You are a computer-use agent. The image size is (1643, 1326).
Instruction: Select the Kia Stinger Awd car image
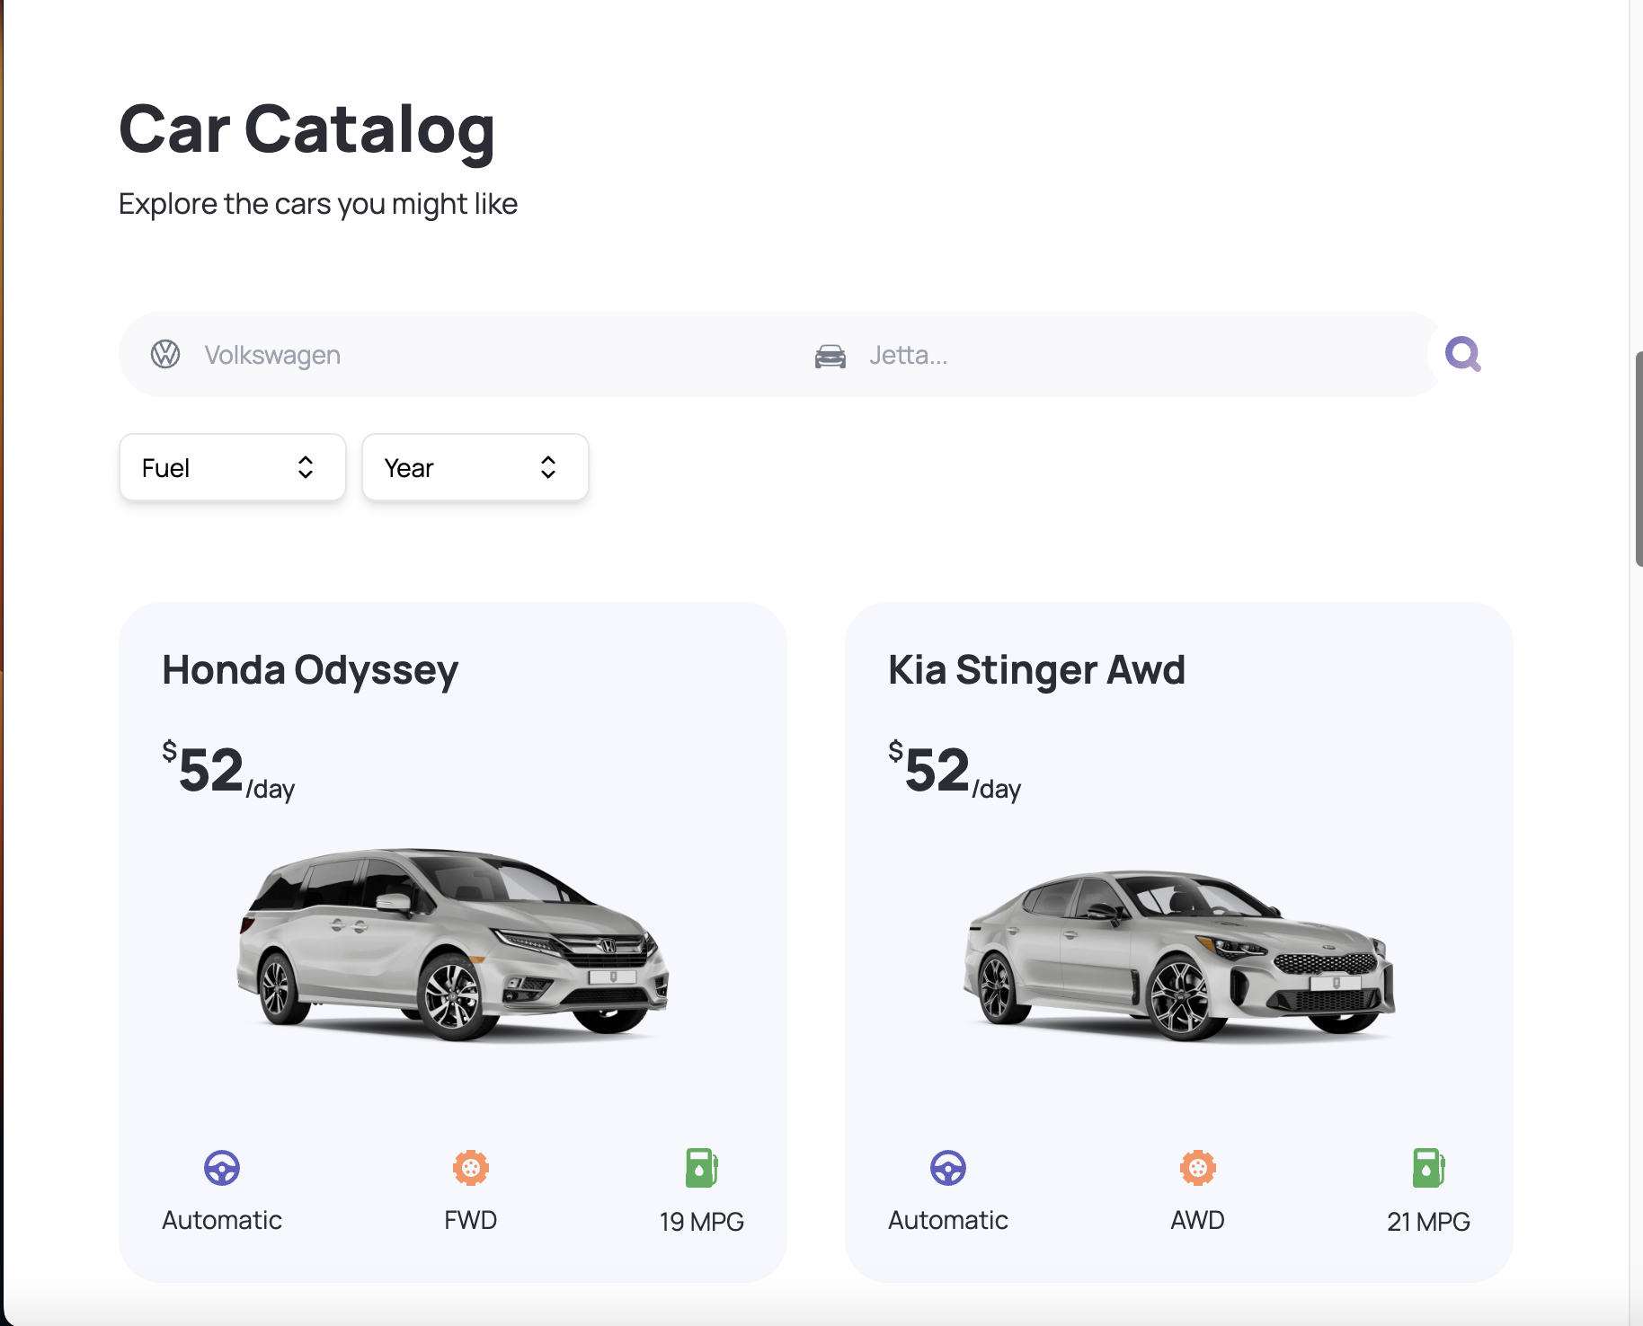click(x=1179, y=954)
